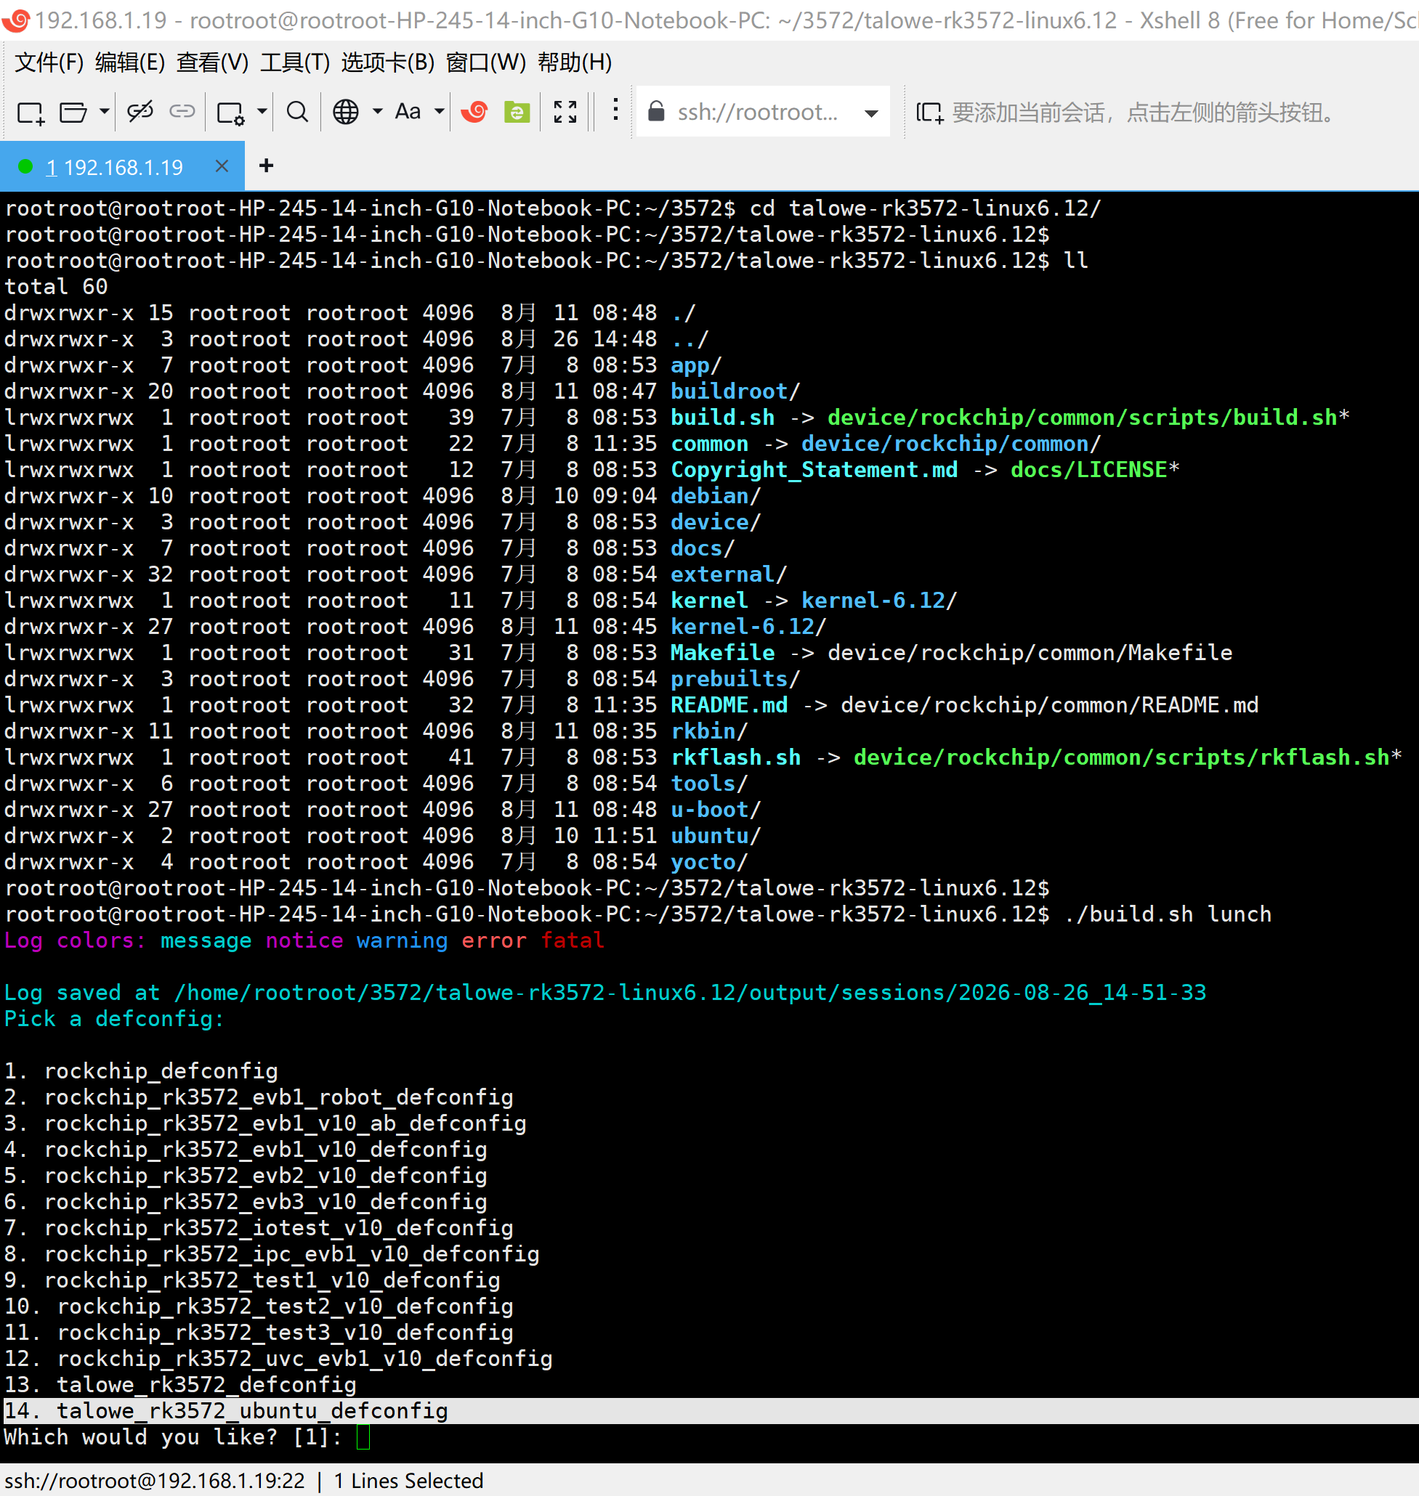
Task: Open the 窗口(W) menu
Action: click(x=486, y=62)
